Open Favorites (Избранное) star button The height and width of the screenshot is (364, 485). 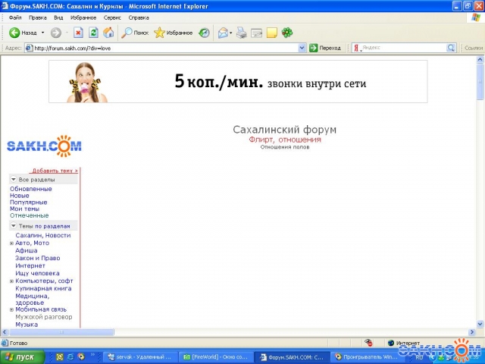point(173,33)
